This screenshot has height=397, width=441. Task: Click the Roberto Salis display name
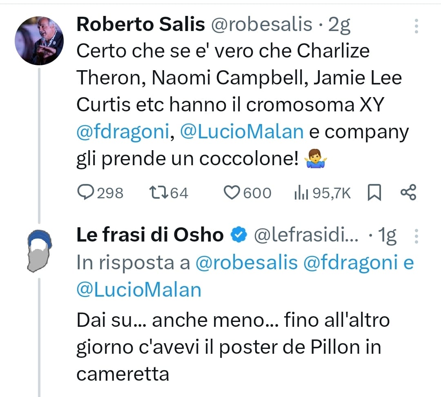(x=140, y=25)
